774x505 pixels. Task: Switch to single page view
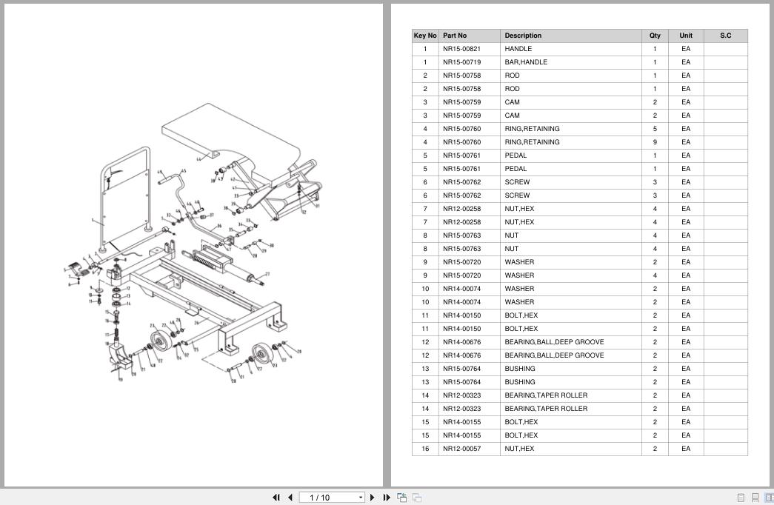[741, 498]
